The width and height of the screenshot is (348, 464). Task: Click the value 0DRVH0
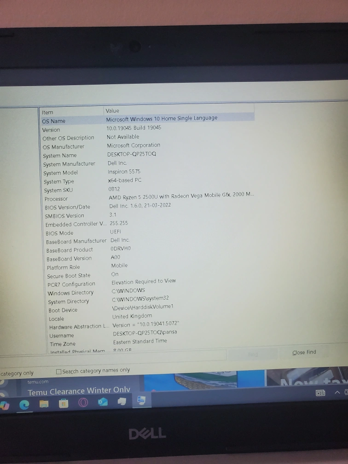coord(121,249)
